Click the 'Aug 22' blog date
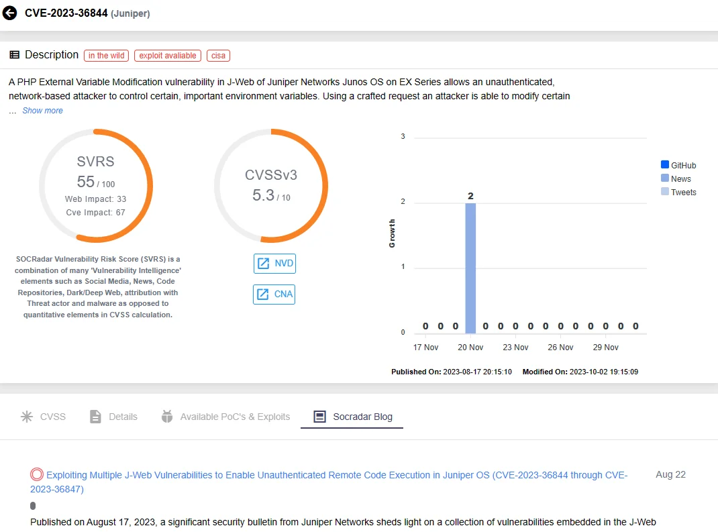718x532 pixels. click(670, 474)
